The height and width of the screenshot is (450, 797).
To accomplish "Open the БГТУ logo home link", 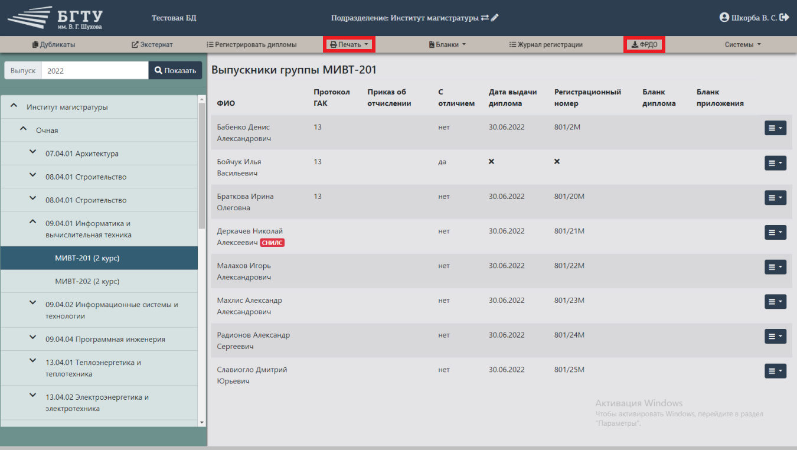I will 55,18.
